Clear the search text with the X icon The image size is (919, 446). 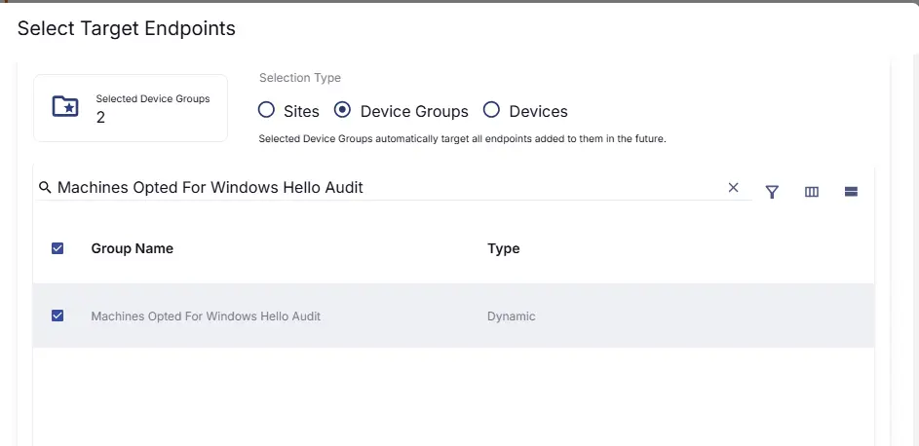733,187
